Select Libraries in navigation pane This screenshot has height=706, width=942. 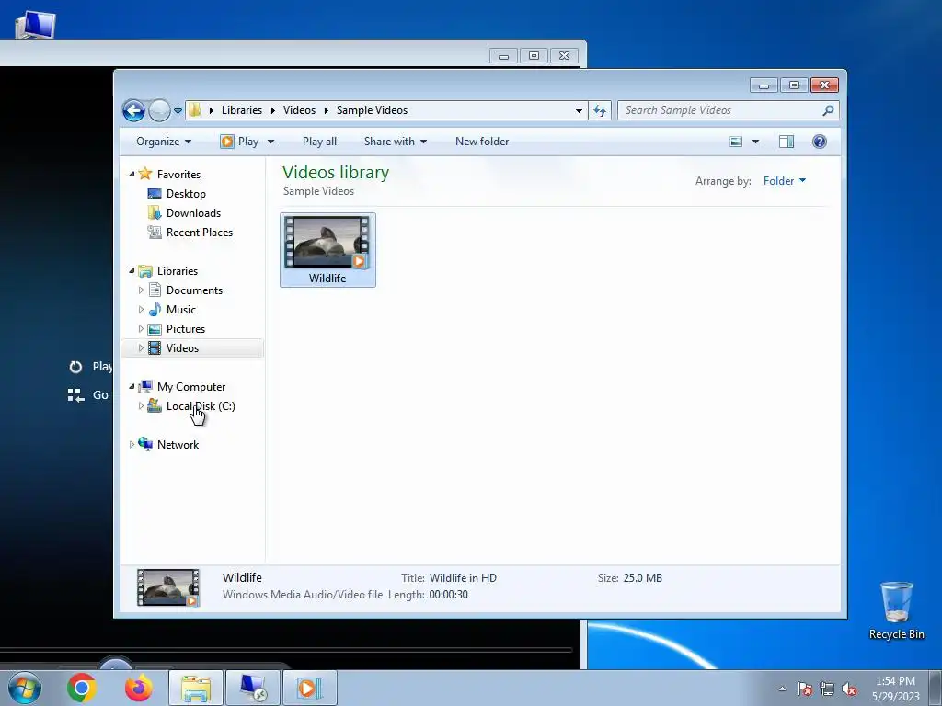point(178,271)
